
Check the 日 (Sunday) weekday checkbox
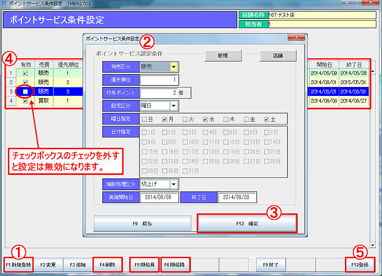[x=144, y=119]
